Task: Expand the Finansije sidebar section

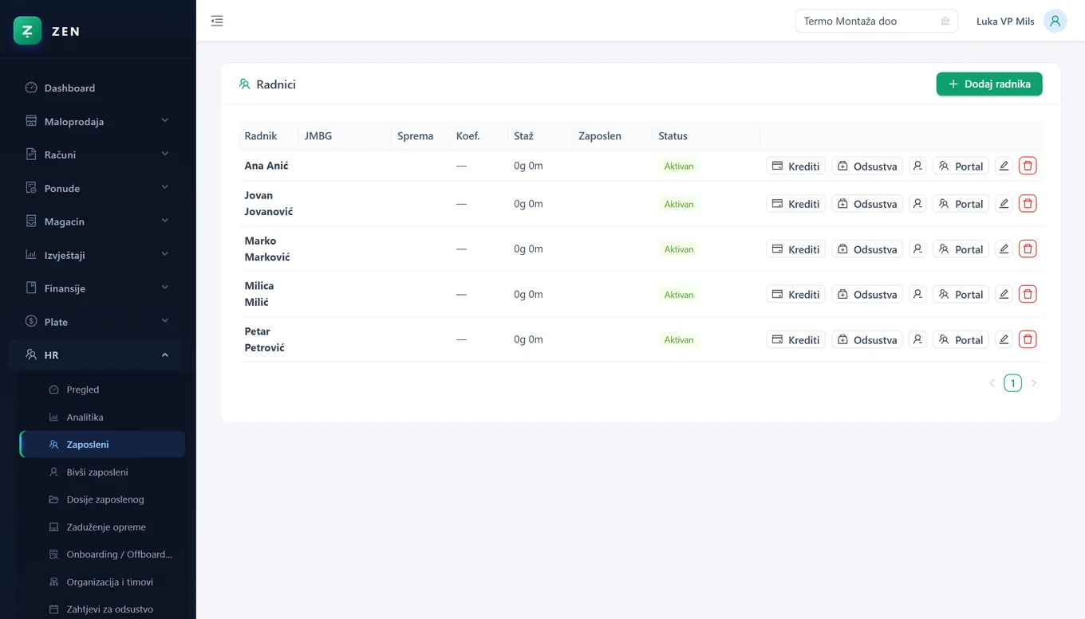Action: tap(97, 288)
